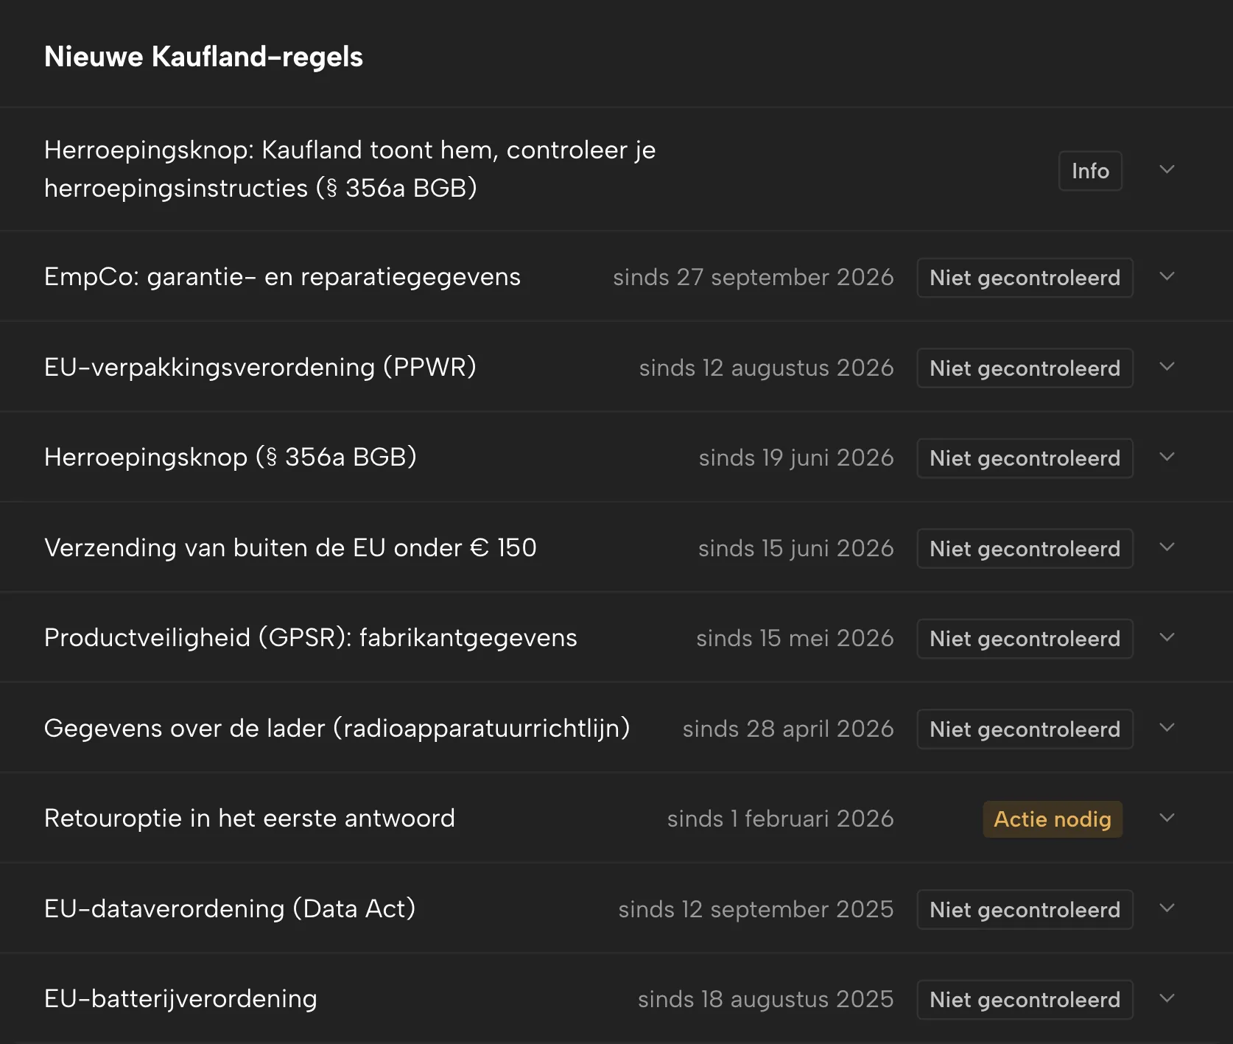Expand the EU-batterijverordening chevron
Screen dimensions: 1233x1044
click(1167, 998)
